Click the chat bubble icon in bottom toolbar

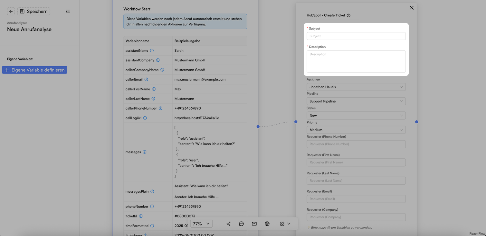241,224
